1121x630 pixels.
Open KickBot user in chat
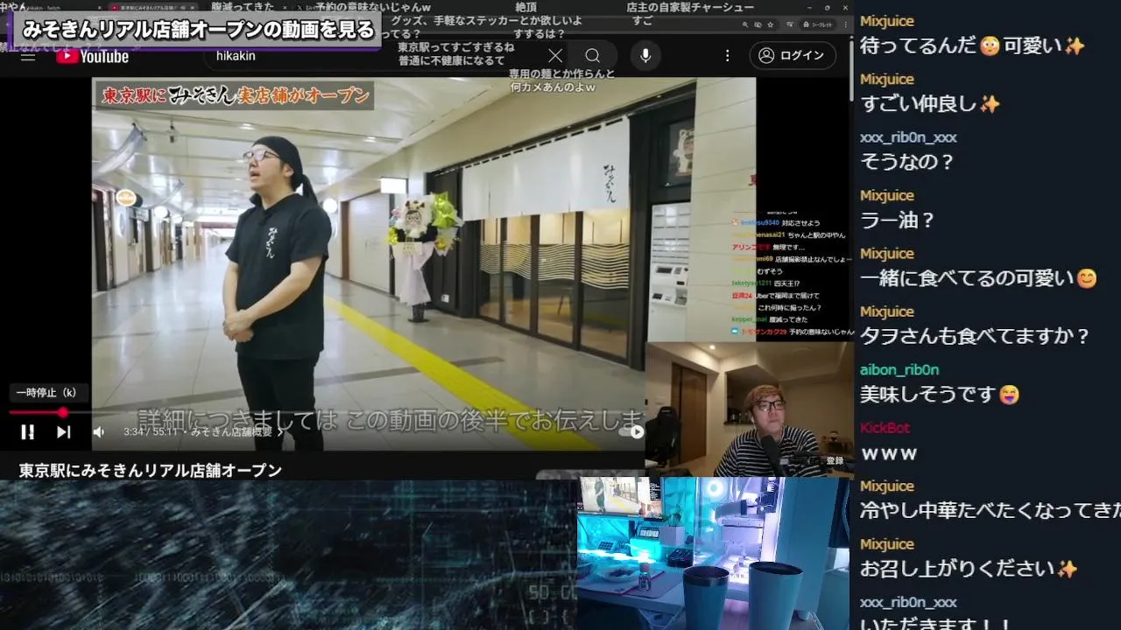[x=885, y=428]
